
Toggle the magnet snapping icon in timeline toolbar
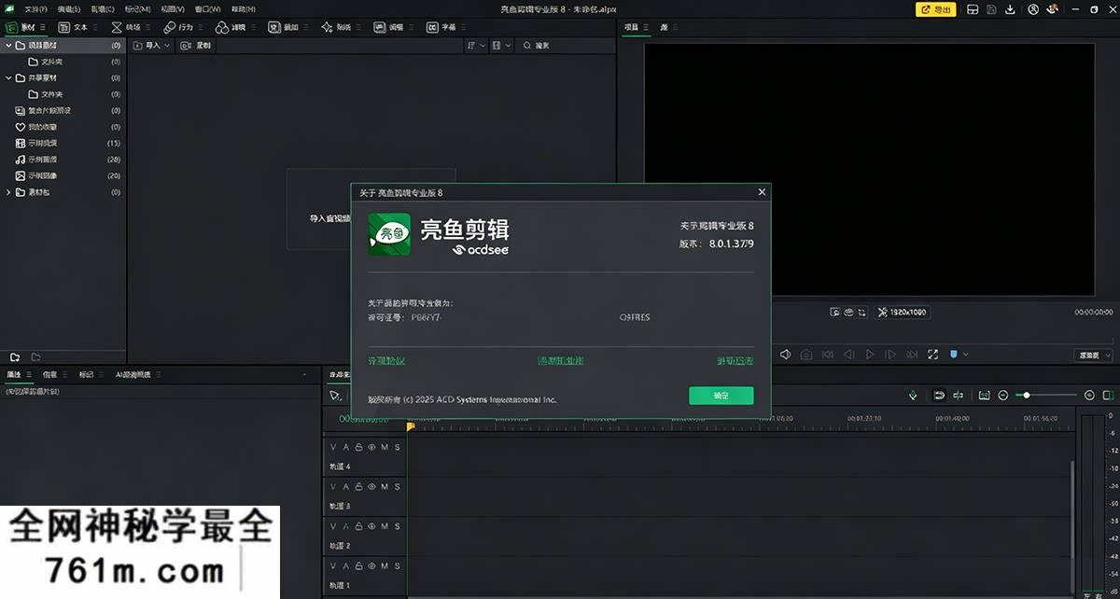point(939,396)
